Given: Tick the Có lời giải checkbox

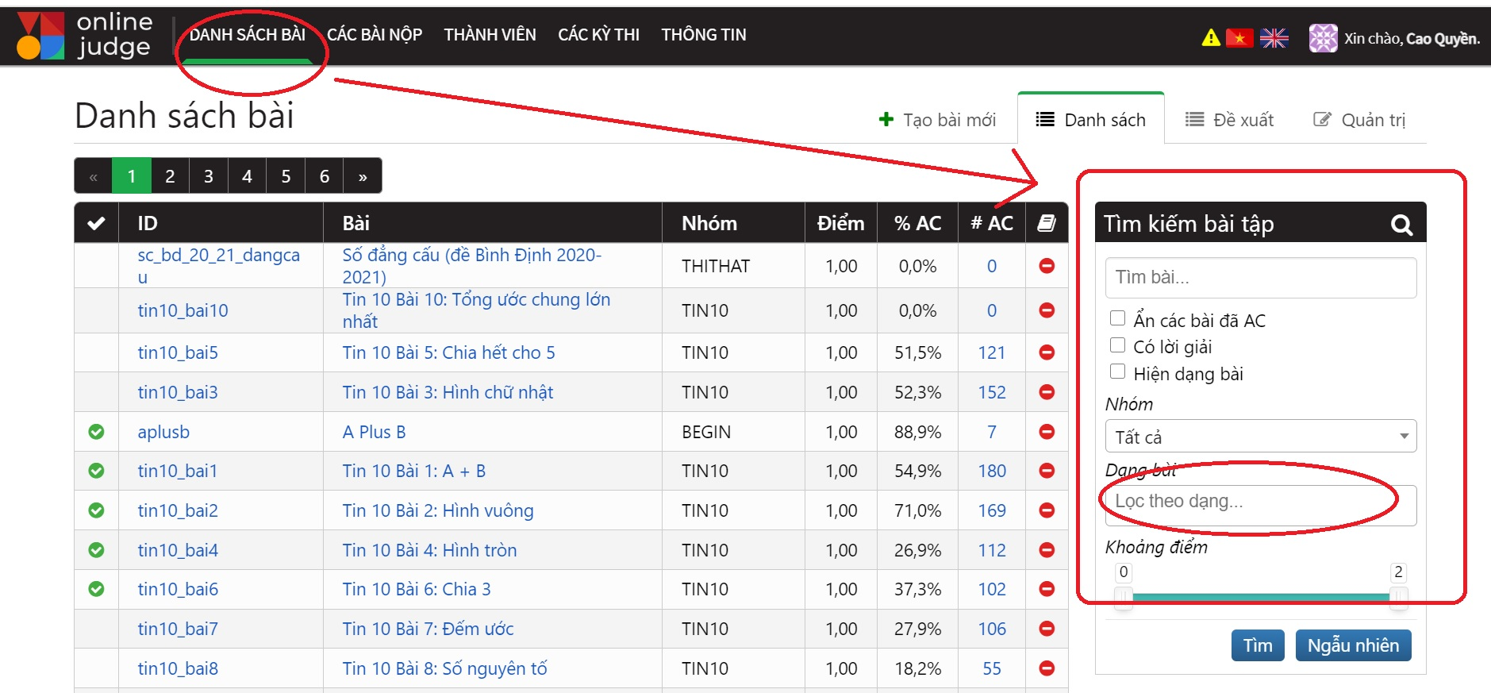Looking at the screenshot, I should [x=1117, y=345].
